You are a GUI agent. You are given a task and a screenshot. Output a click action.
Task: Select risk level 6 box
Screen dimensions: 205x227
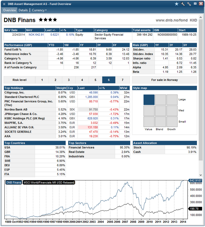pos(109,80)
